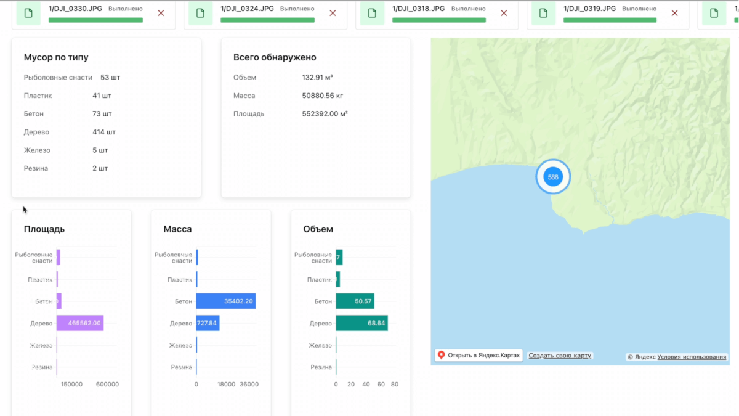Screen dimensions: 739x416
Task: Click the Бетон bar in Масса chart
Action: pos(225,301)
